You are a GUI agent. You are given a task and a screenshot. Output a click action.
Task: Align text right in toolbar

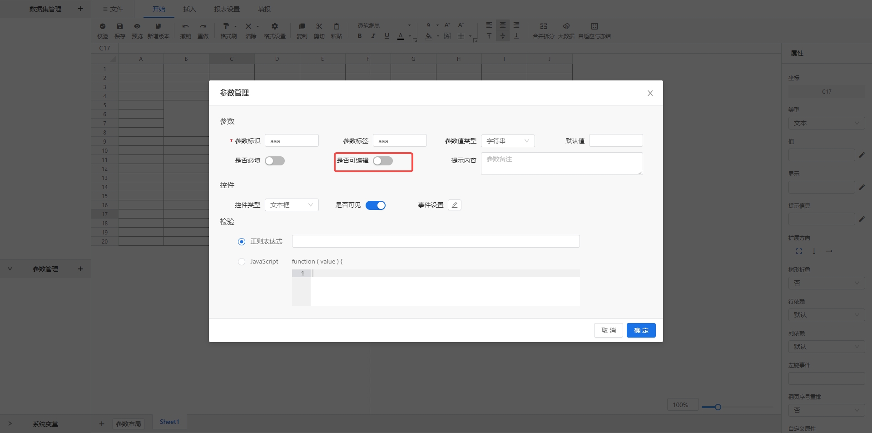(516, 25)
